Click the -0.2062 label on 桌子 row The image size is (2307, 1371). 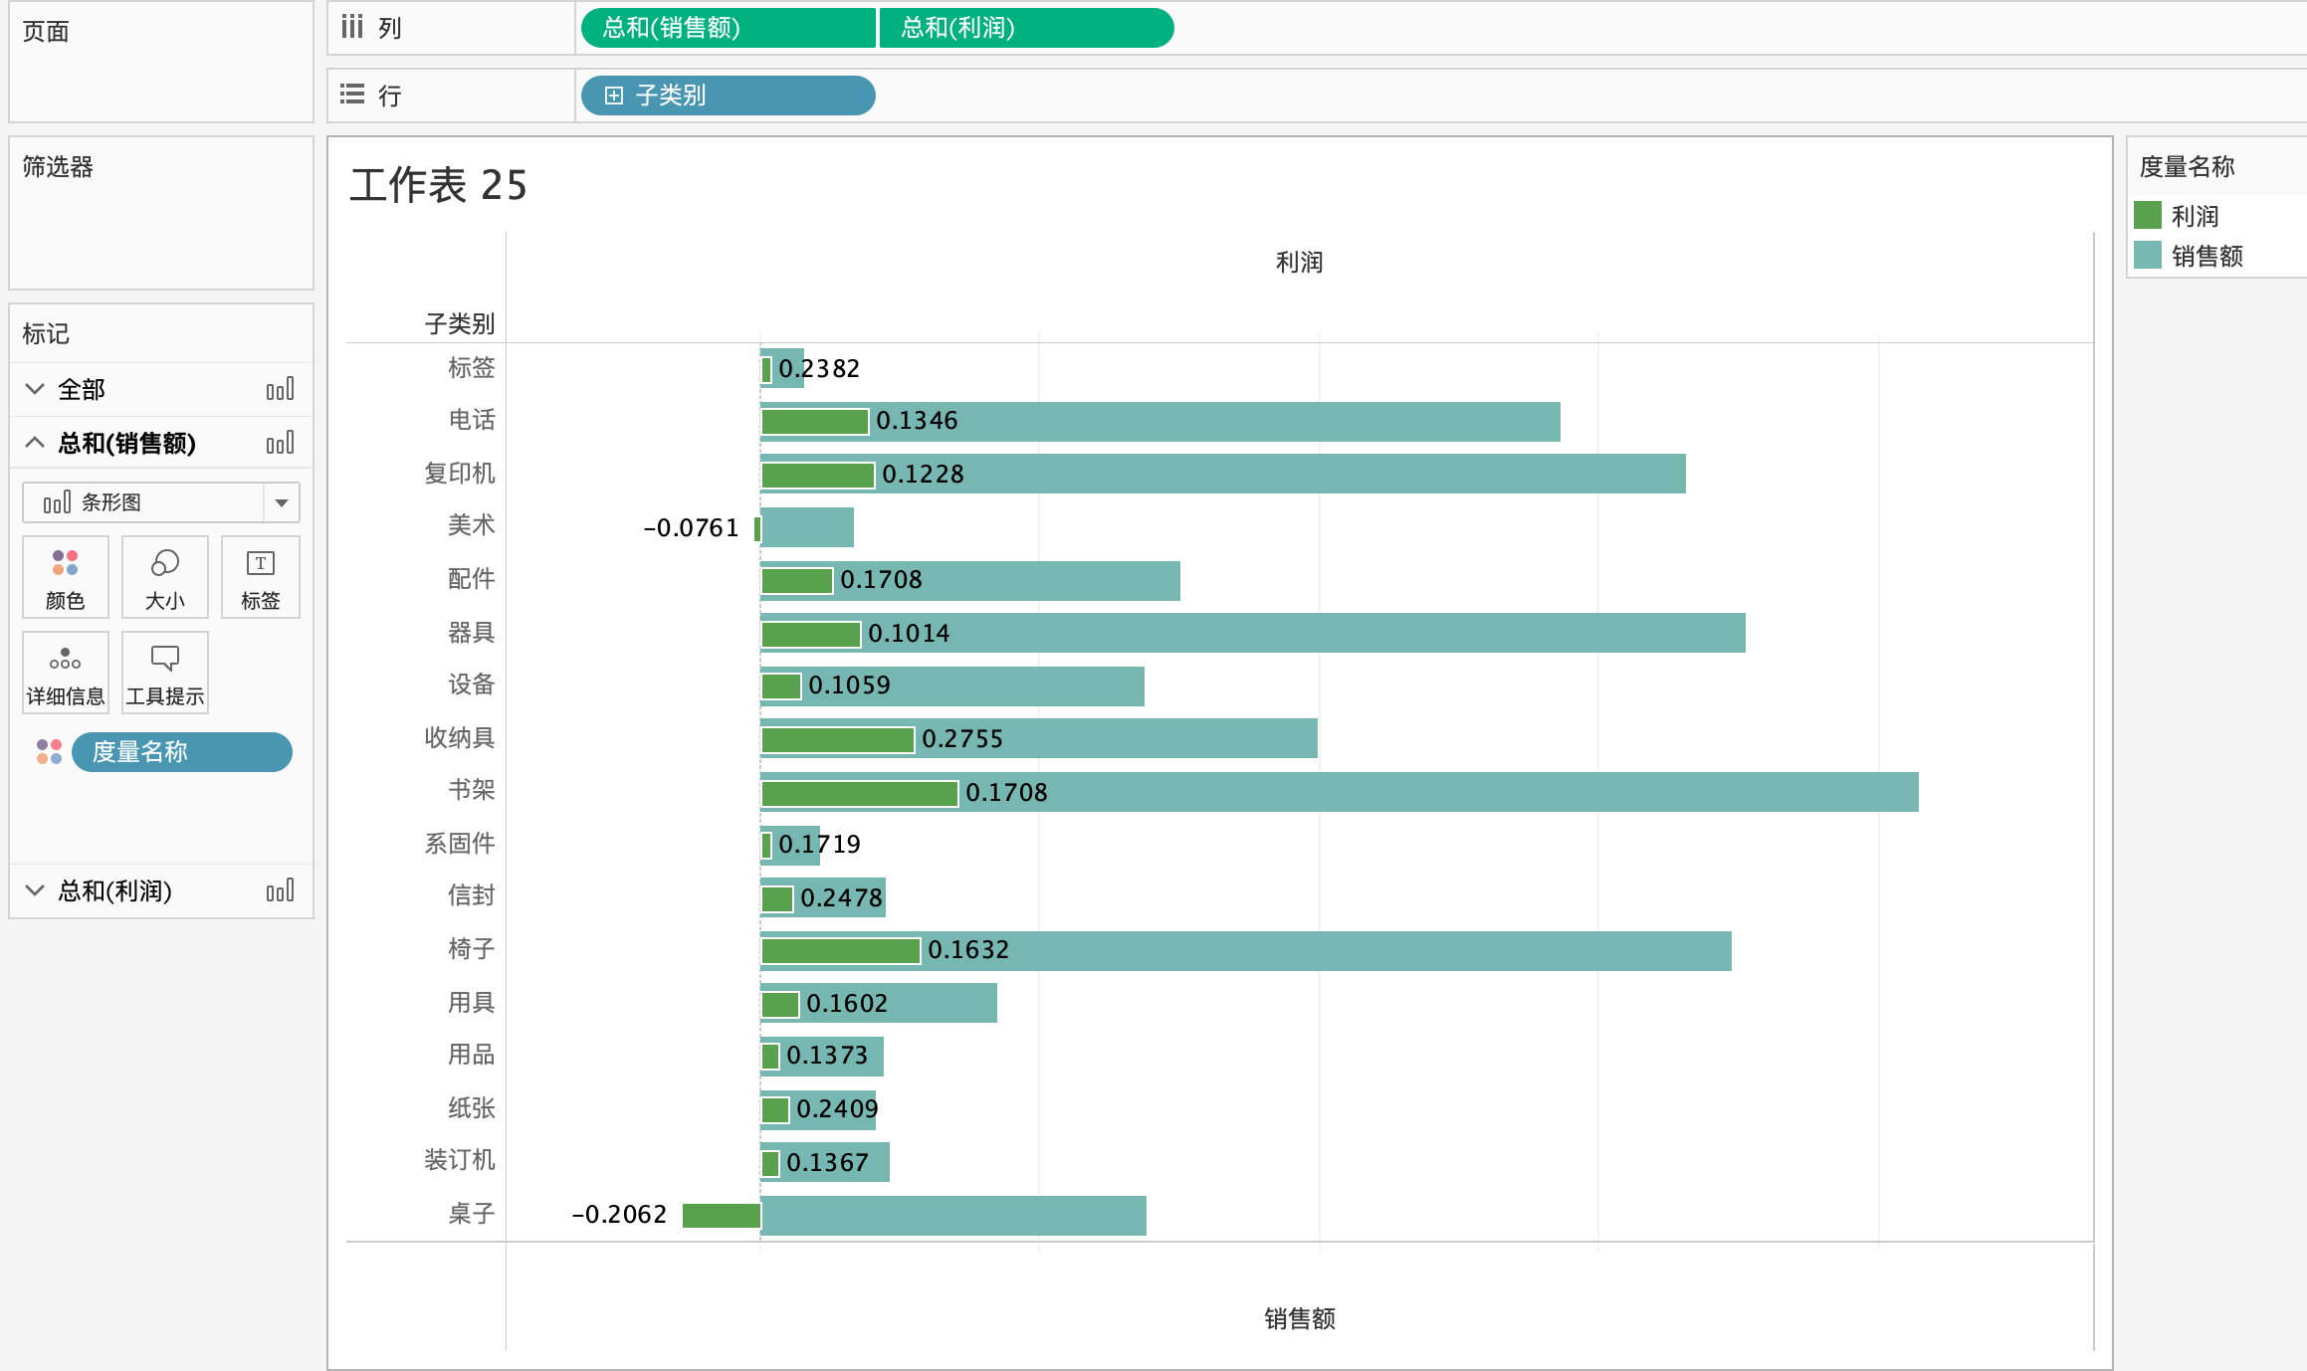tap(619, 1214)
